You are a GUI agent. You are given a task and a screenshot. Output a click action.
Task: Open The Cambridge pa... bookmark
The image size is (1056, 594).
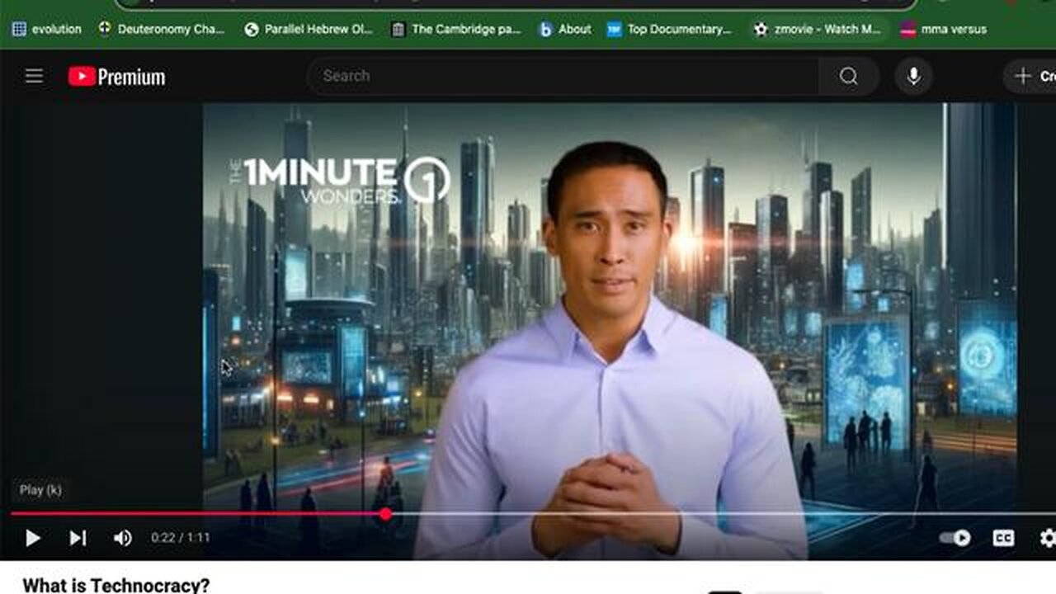pyautogui.click(x=456, y=29)
